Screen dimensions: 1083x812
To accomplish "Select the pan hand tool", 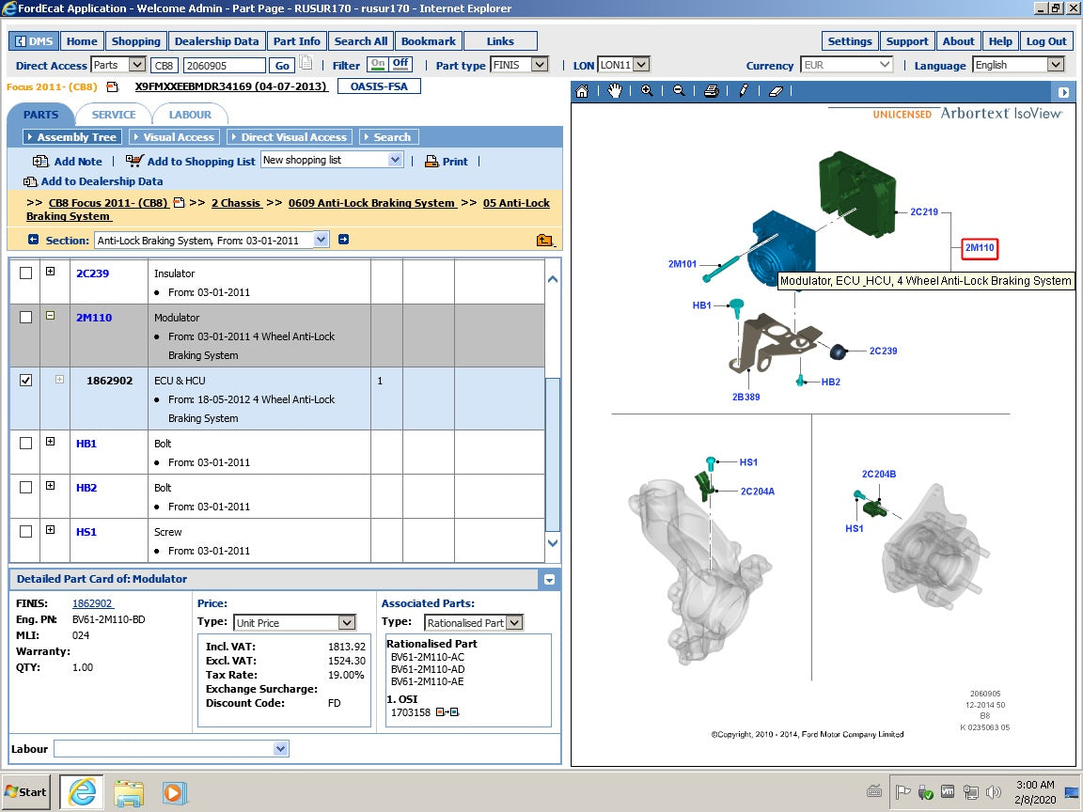I will [x=614, y=91].
